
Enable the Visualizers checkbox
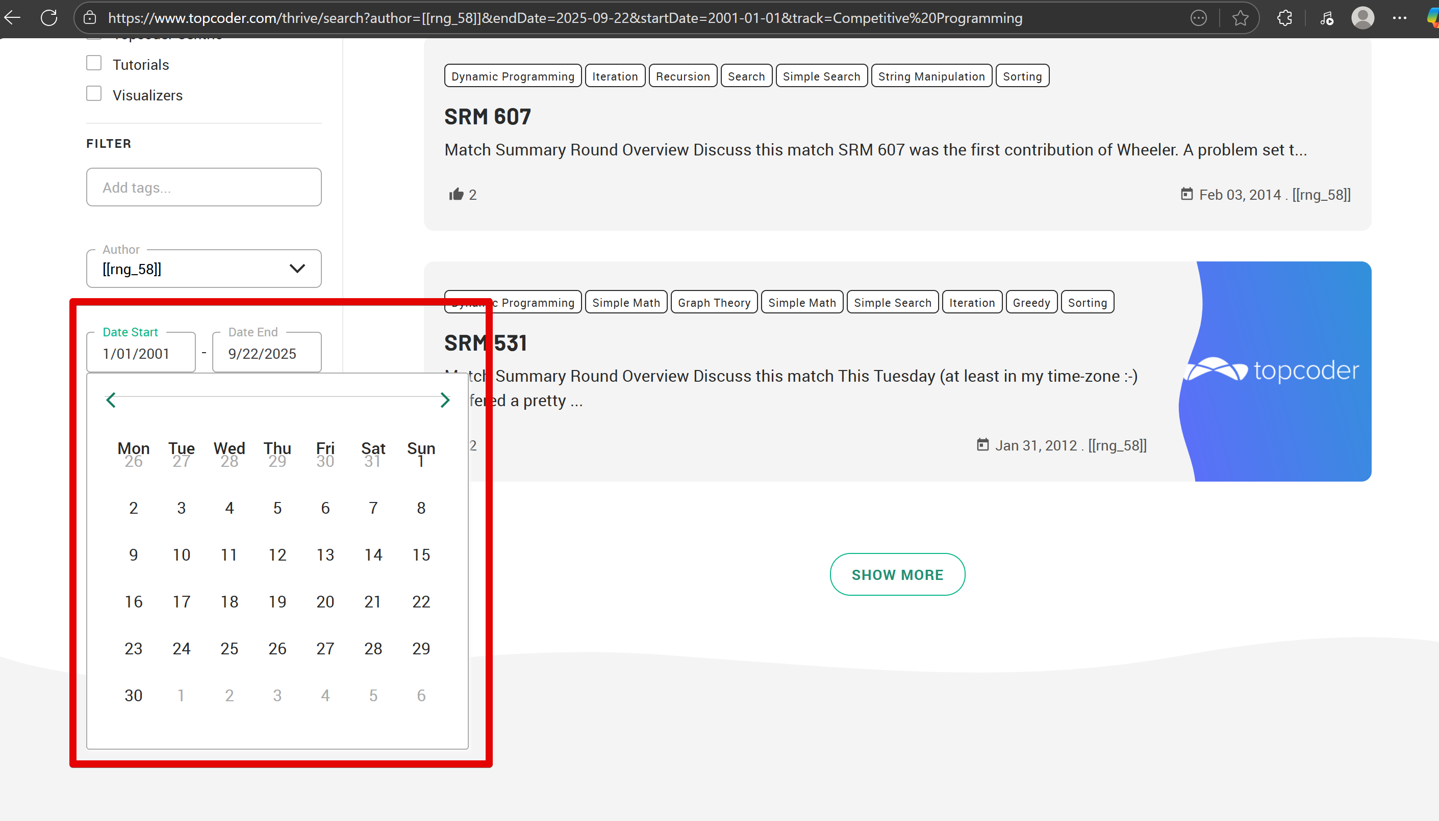pyautogui.click(x=94, y=94)
